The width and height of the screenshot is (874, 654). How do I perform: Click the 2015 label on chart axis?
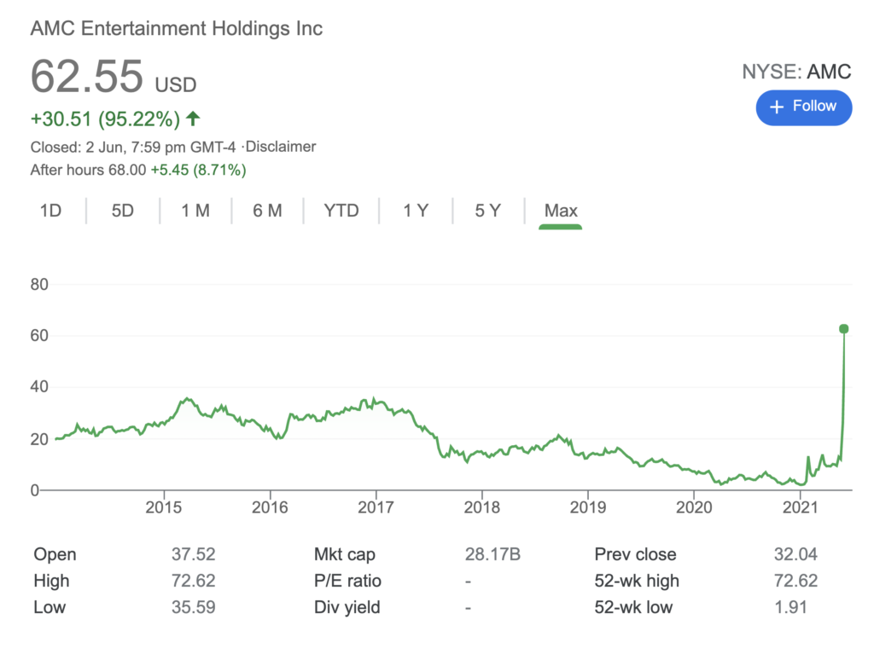163,507
